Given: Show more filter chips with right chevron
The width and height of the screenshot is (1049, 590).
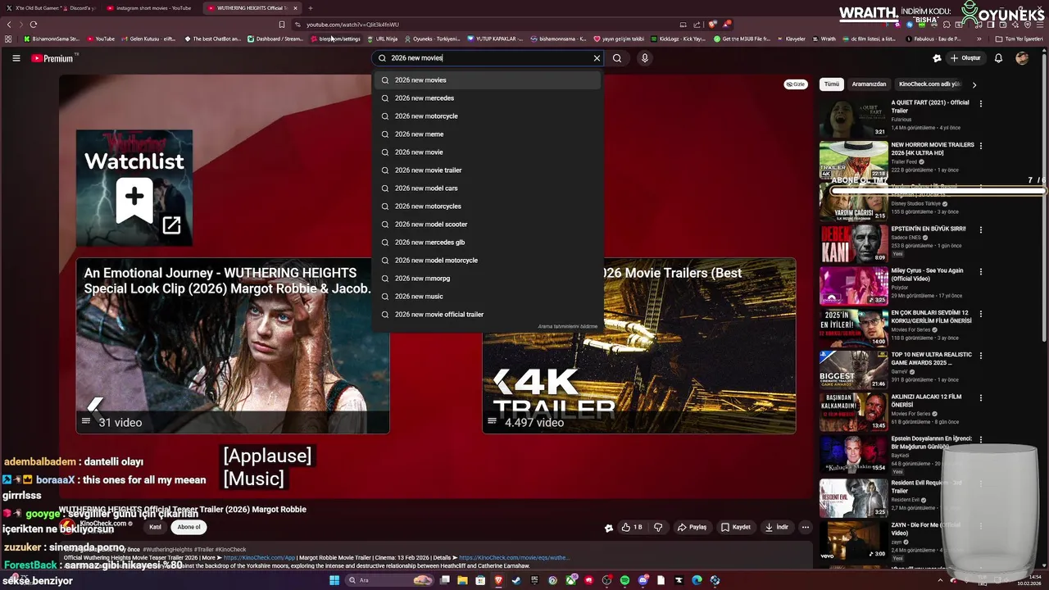Looking at the screenshot, I should point(974,84).
